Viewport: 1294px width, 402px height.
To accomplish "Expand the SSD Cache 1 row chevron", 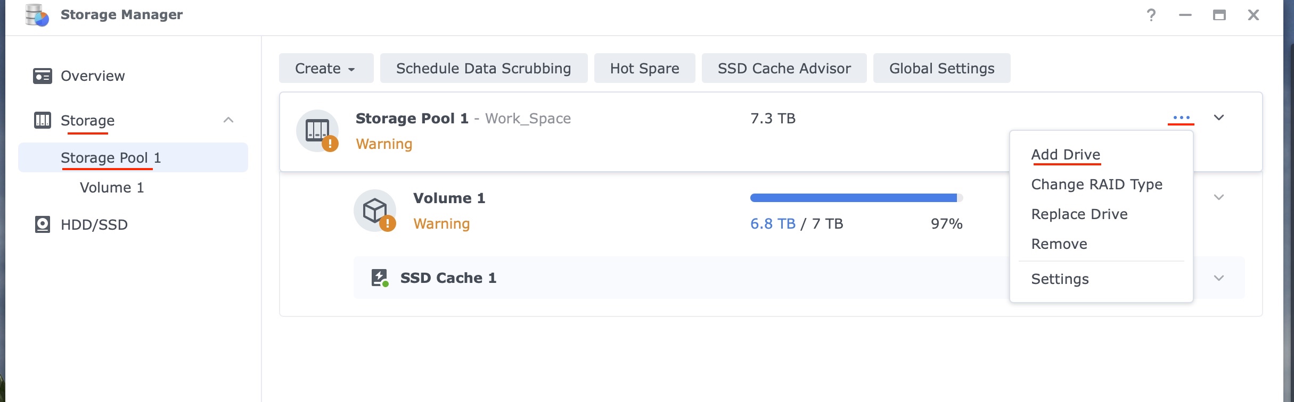I will click(1218, 278).
